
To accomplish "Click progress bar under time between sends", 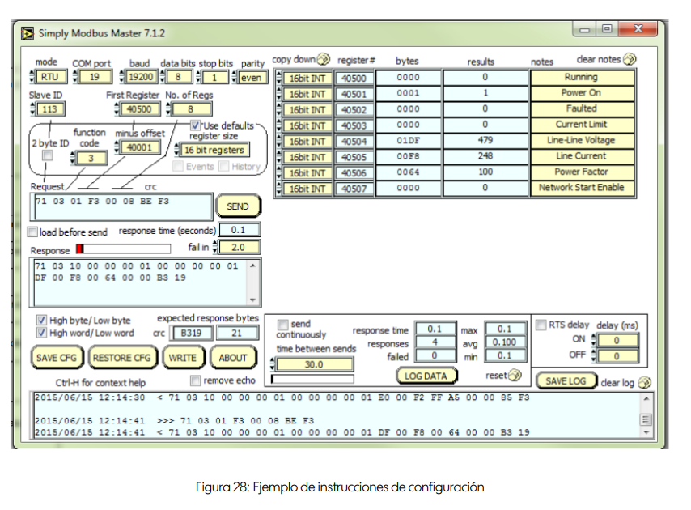I will pos(312,379).
